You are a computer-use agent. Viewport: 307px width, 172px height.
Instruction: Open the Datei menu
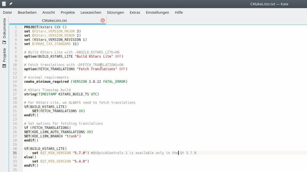7,12
